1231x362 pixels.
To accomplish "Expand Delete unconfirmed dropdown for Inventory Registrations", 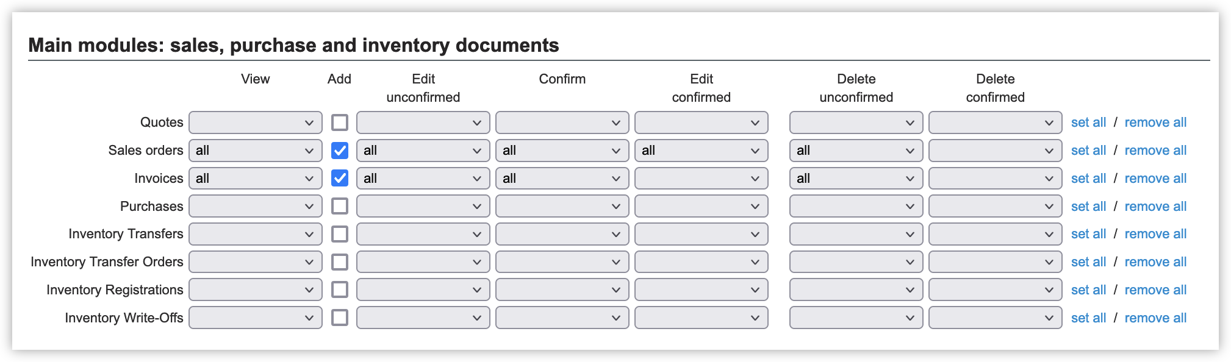I will (x=856, y=290).
